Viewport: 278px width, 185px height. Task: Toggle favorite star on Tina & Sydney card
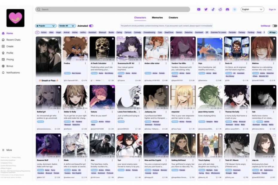point(220,135)
